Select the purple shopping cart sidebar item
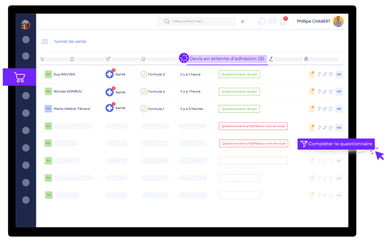 [x=19, y=77]
